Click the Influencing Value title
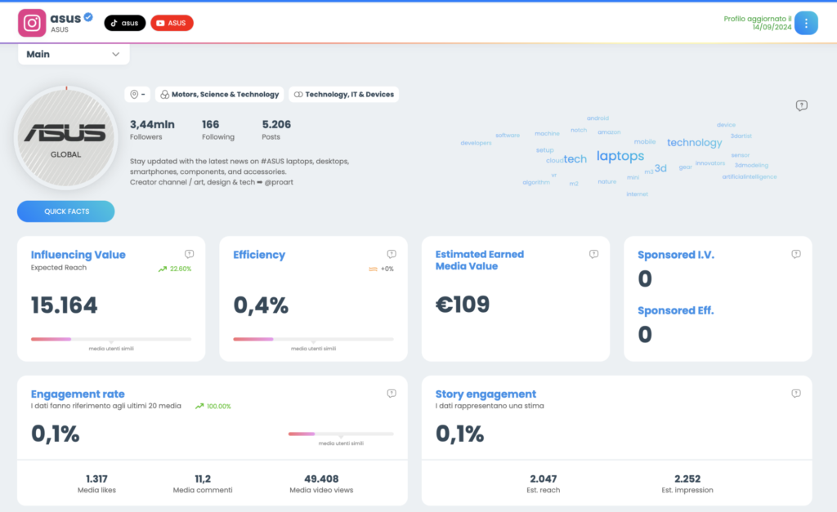 78,255
